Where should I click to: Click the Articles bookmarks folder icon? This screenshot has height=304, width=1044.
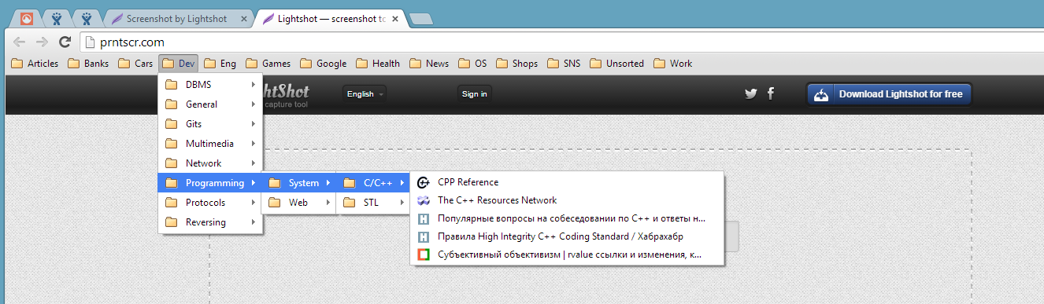[x=17, y=64]
